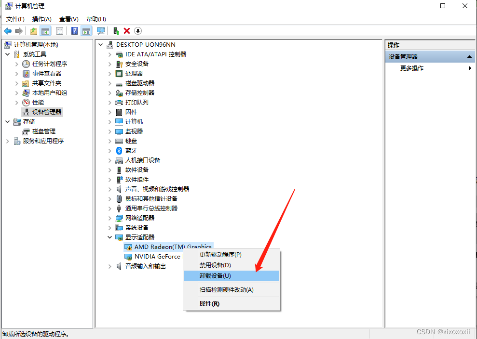Click 更多操作 in the actions pane
Image resolution: width=477 pixels, height=339 pixels.
pos(411,68)
